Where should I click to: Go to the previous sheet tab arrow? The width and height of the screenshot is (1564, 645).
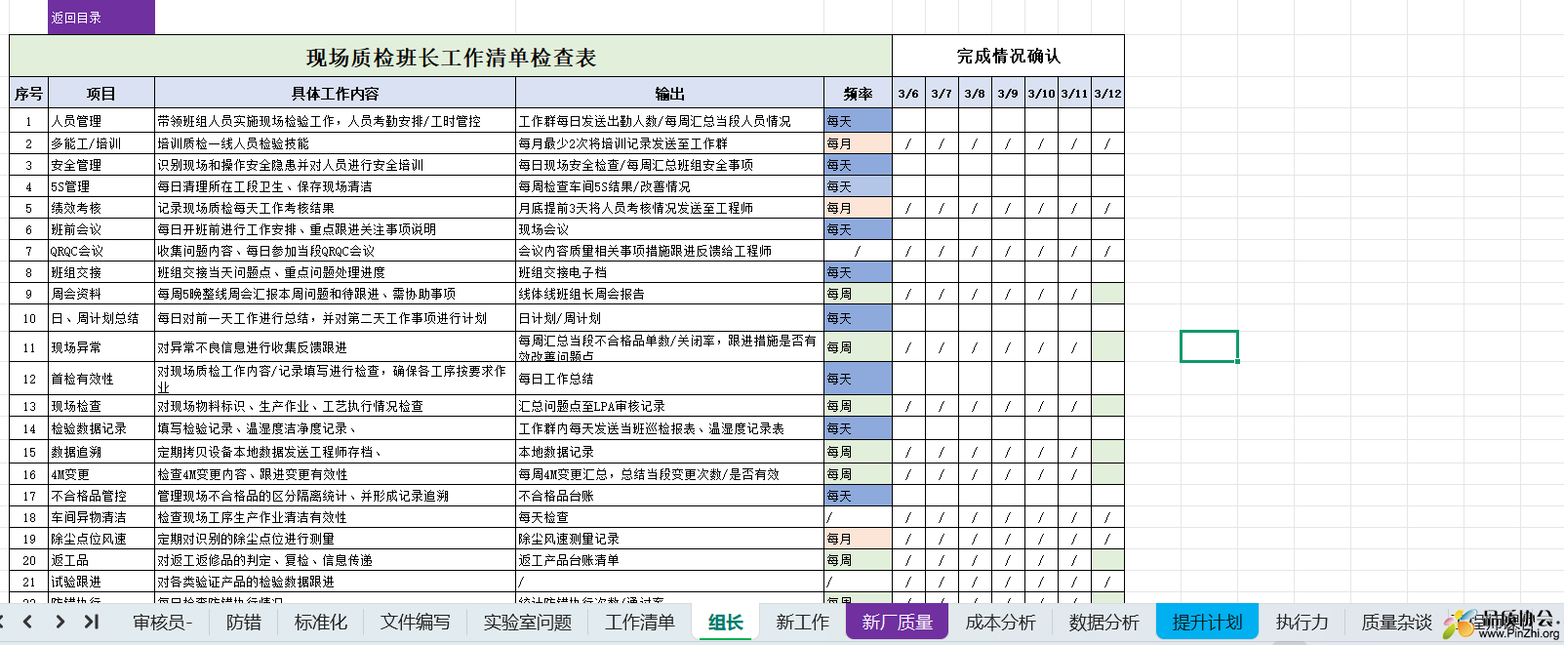pyautogui.click(x=27, y=622)
